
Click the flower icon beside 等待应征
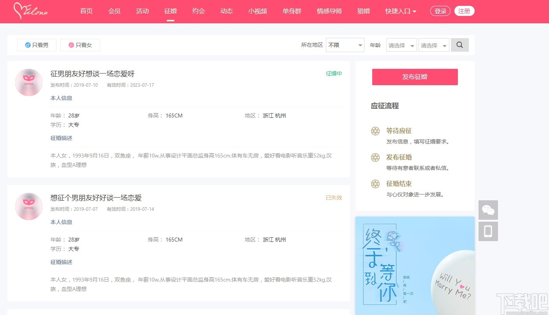[x=375, y=131]
